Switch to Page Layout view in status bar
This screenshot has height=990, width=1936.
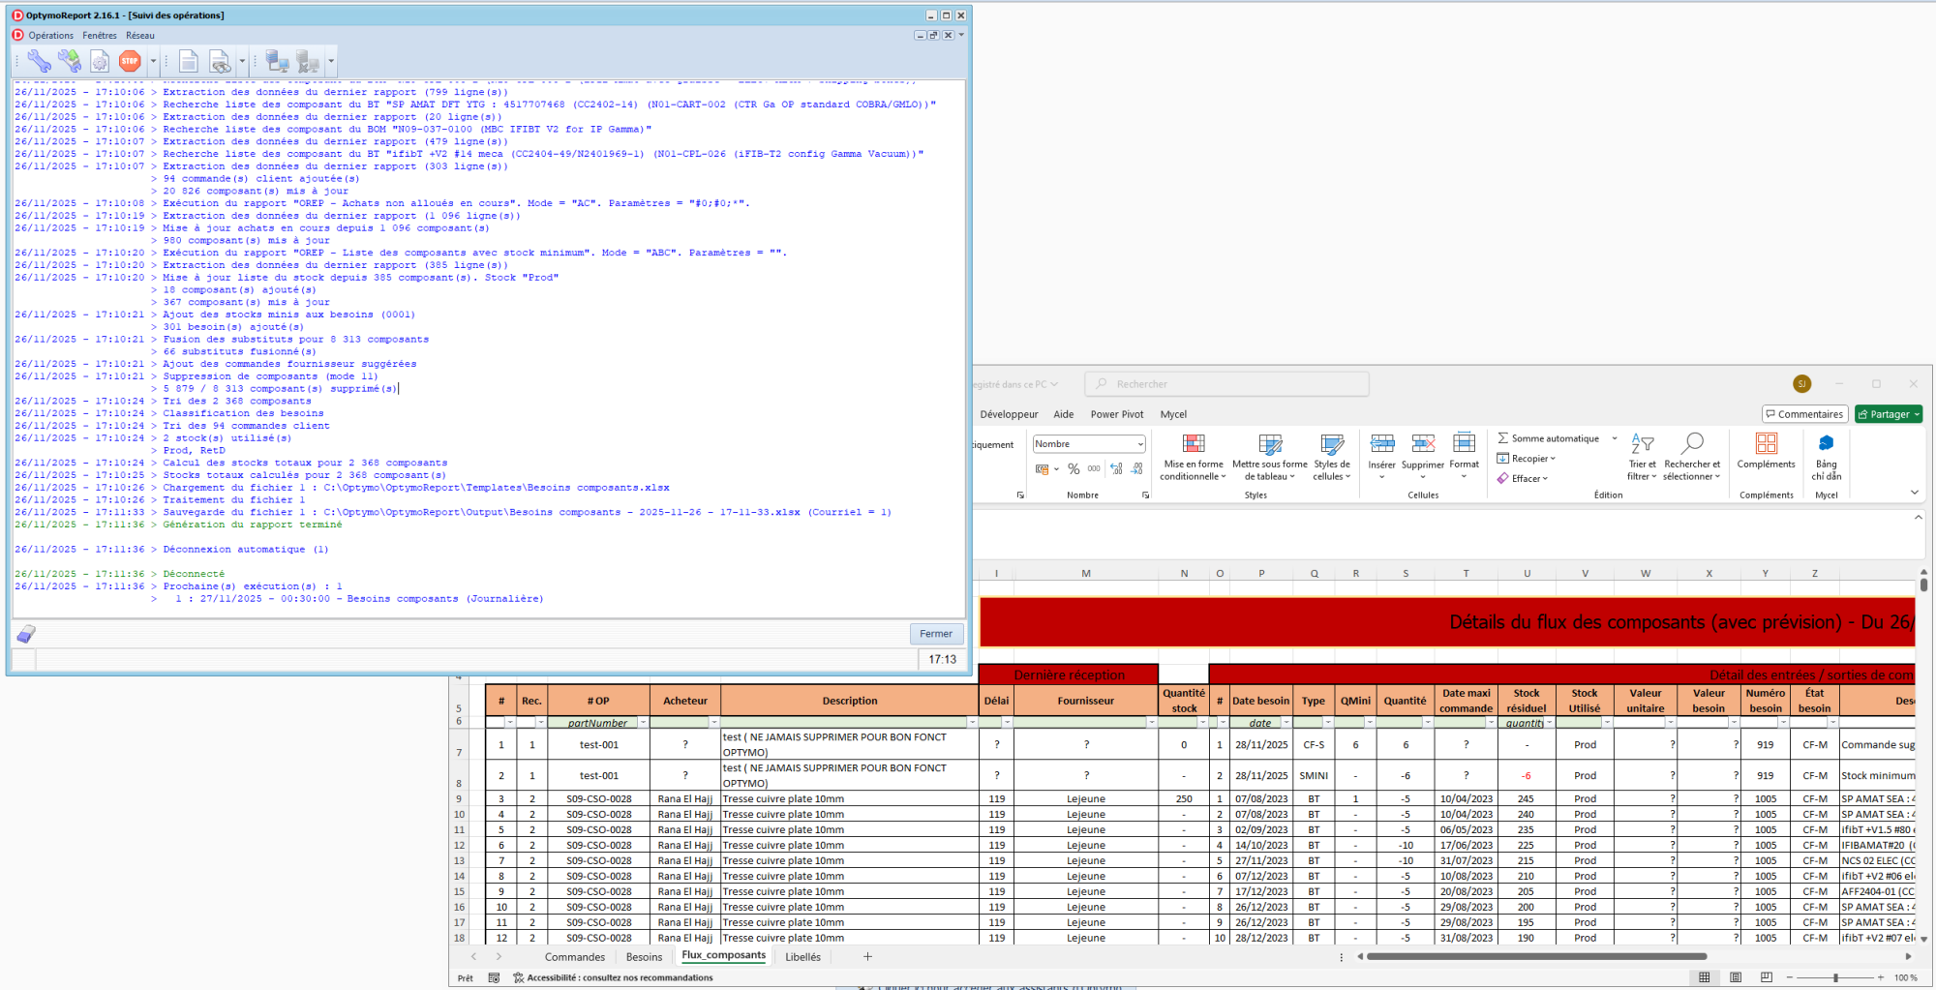[x=1736, y=977]
